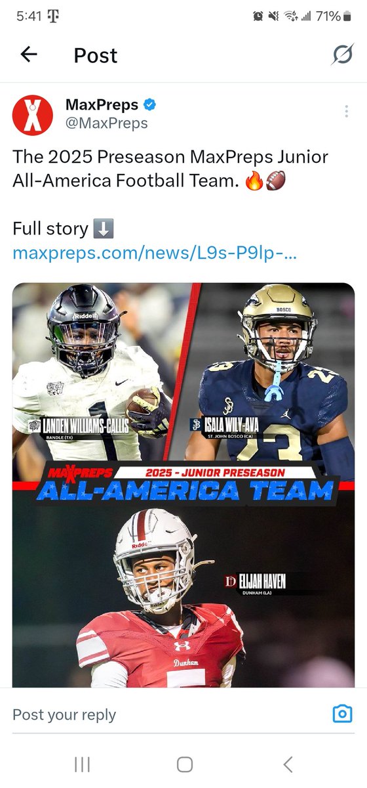Tap the Post header title
367x788 pixels.
pos(96,55)
